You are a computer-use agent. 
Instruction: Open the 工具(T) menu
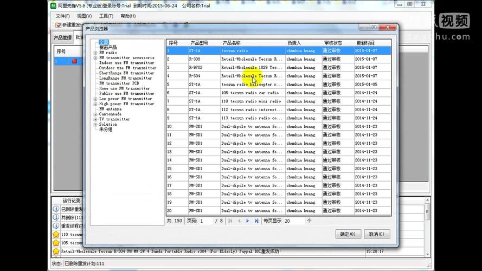pyautogui.click(x=106, y=16)
